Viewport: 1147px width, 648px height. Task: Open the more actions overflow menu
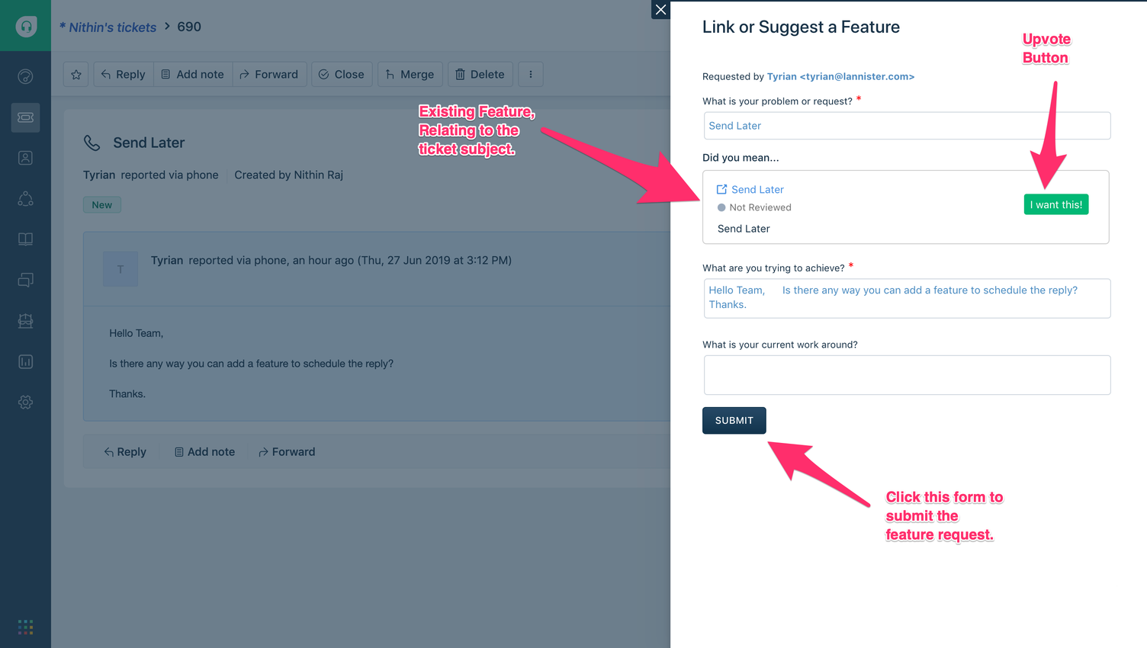pos(531,74)
